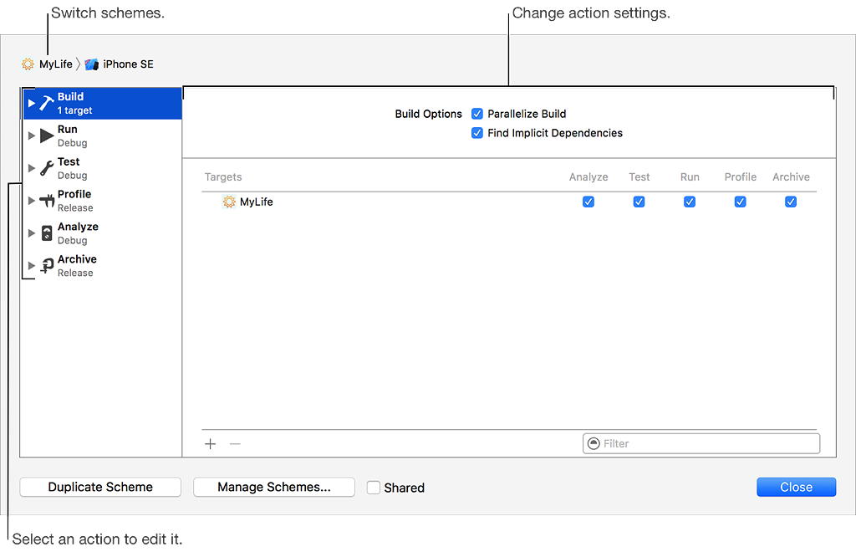Click the Run column header
856x552 pixels.
tap(690, 177)
